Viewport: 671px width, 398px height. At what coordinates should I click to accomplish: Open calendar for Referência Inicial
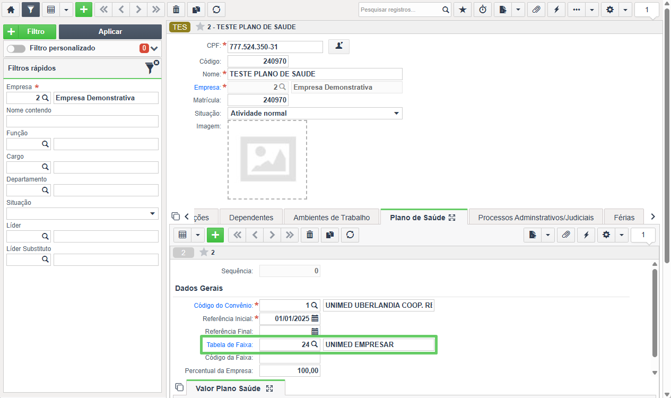click(x=315, y=319)
